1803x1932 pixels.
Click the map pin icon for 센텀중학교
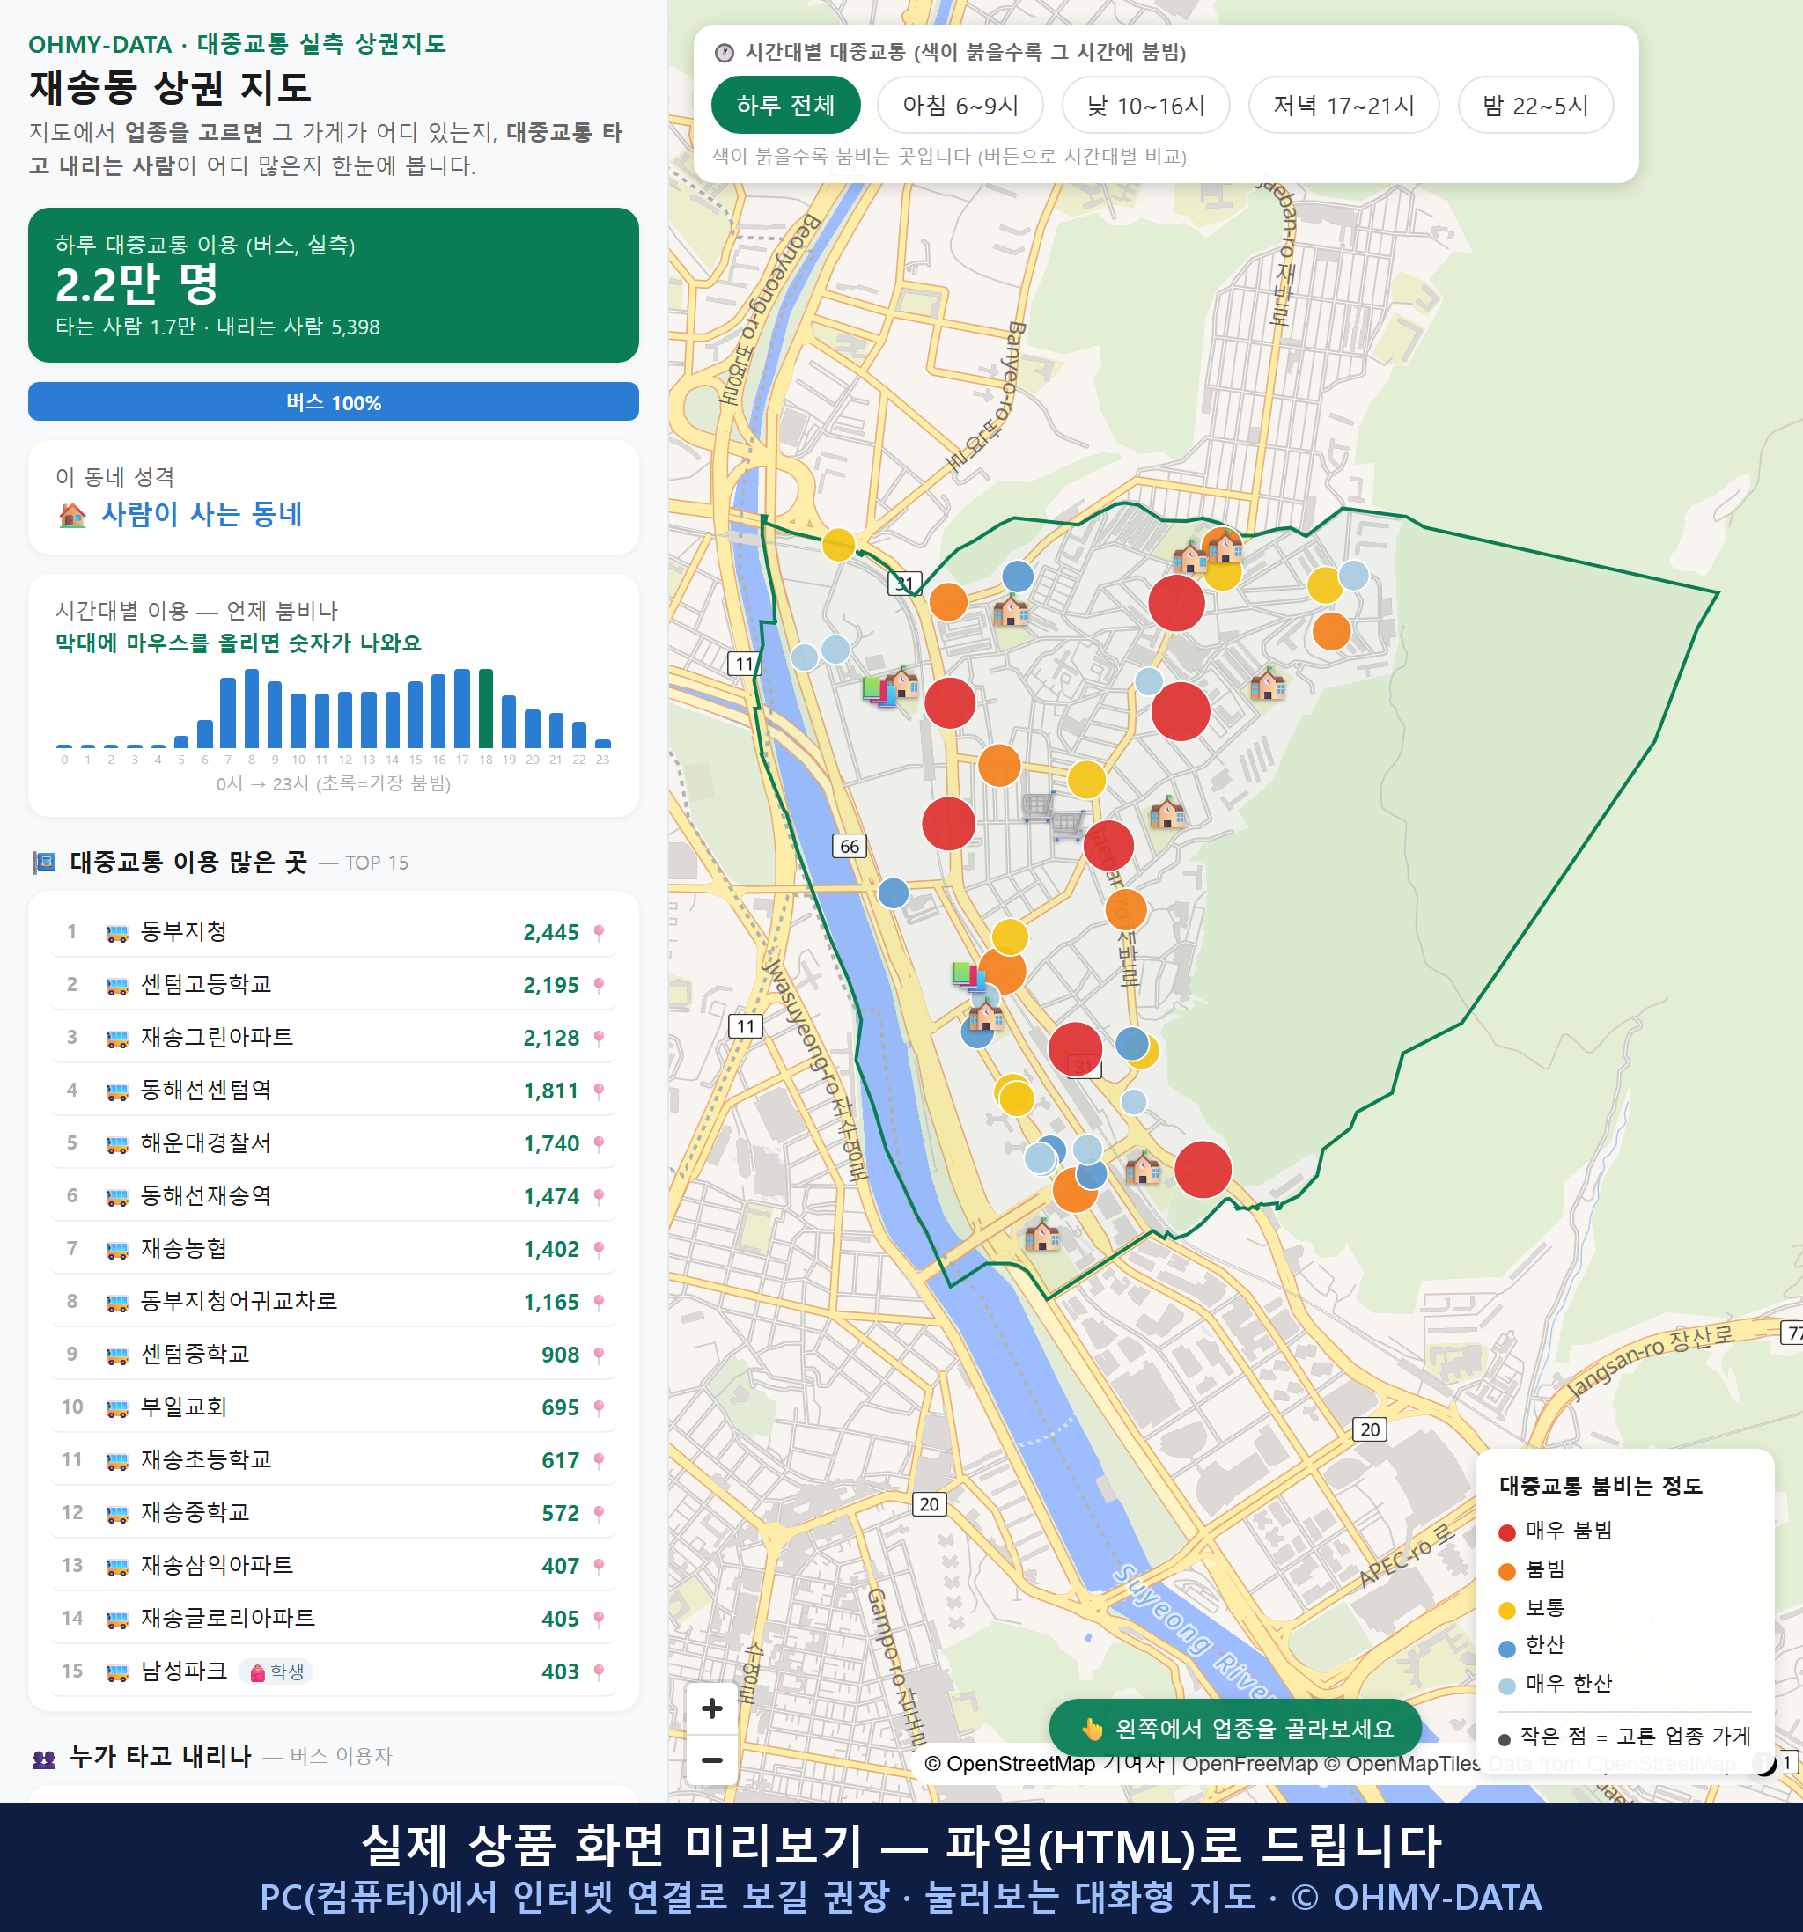click(x=599, y=1355)
